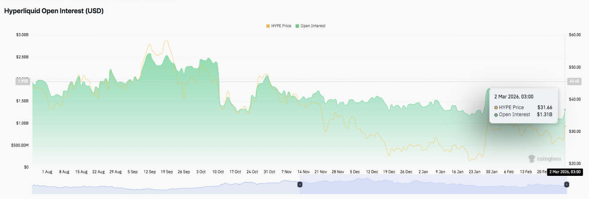Toggle HYPE Price series via legend label
The image size is (589, 199).
tap(281, 26)
